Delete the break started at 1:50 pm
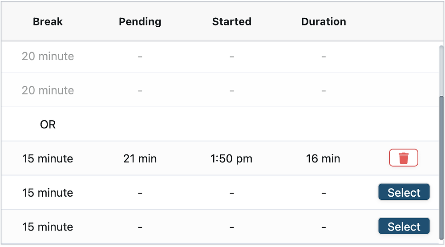Viewport: 445px width, 247px height. 403,158
